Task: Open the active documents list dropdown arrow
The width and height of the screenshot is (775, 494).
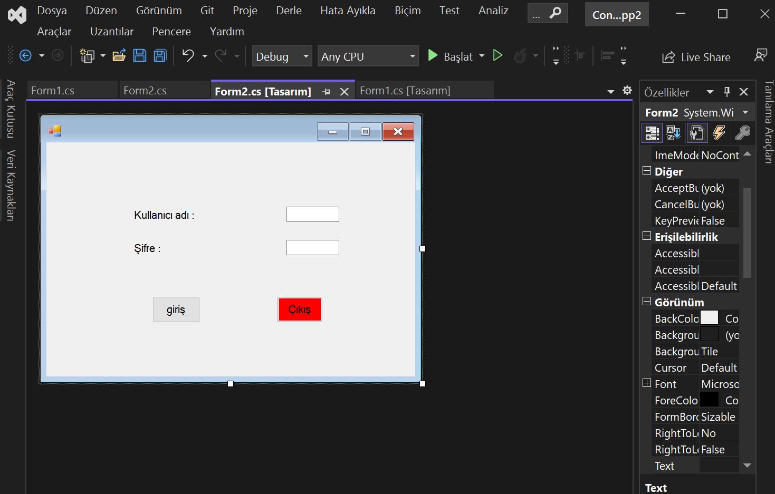Action: pyautogui.click(x=611, y=92)
